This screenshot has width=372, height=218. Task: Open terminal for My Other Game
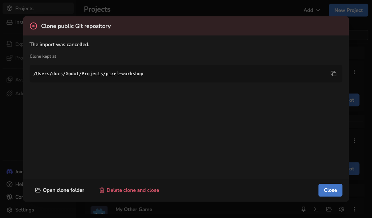pos(316,209)
